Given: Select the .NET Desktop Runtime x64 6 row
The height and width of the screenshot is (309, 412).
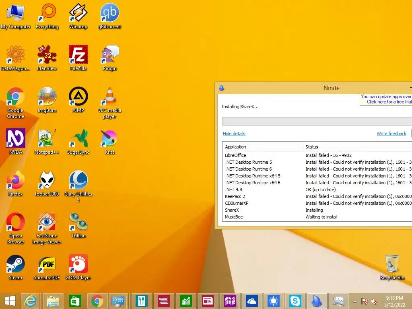Looking at the screenshot, I should tap(317, 183).
